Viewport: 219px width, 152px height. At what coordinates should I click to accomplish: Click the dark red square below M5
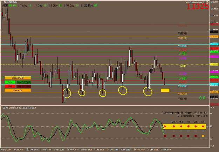click(x=165, y=136)
